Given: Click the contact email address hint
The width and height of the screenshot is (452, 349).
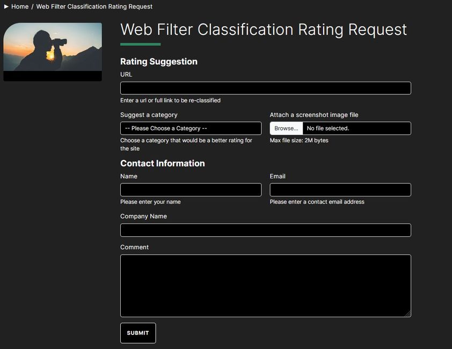Looking at the screenshot, I should coord(317,202).
